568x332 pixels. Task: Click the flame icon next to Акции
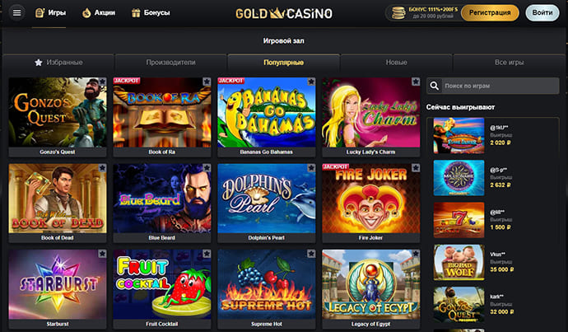point(86,12)
